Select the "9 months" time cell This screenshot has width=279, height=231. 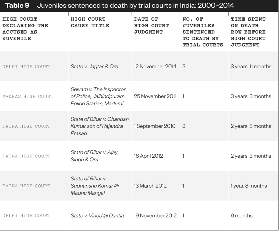pyautogui.click(x=241, y=216)
